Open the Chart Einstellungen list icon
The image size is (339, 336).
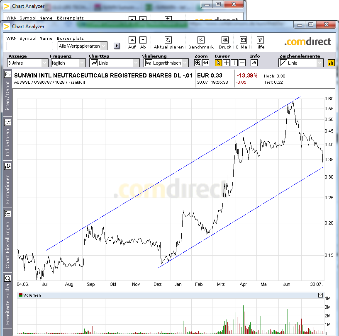click(x=7, y=213)
